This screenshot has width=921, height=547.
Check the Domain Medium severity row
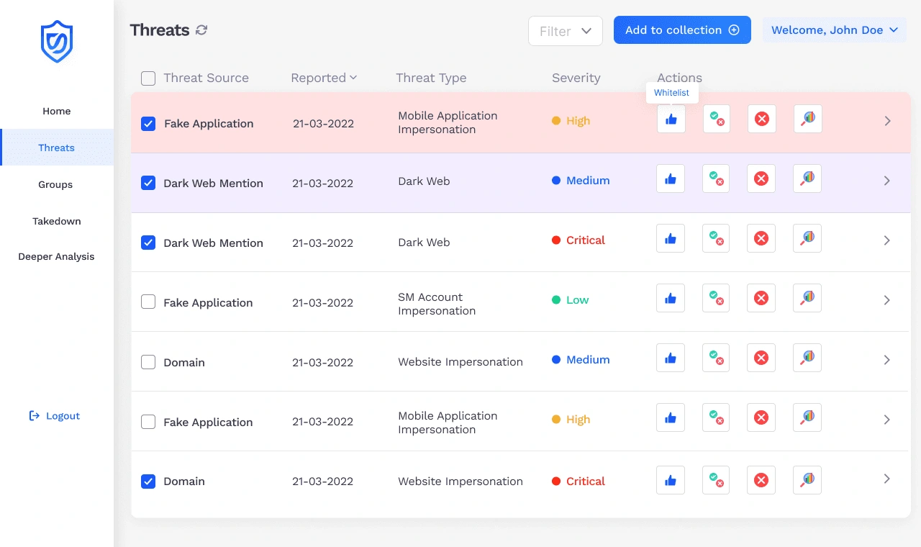click(148, 362)
